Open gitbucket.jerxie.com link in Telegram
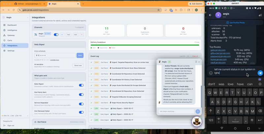The height and width of the screenshot is (134, 264). tap(220, 53)
